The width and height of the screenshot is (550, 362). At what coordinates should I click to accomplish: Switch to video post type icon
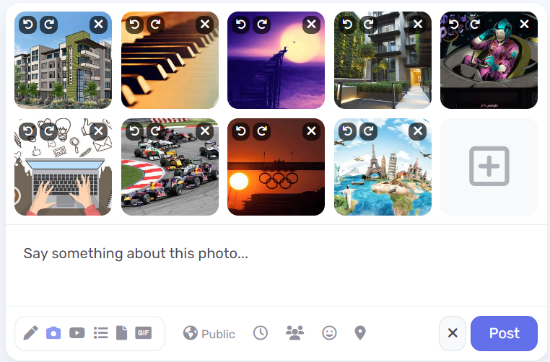(77, 333)
